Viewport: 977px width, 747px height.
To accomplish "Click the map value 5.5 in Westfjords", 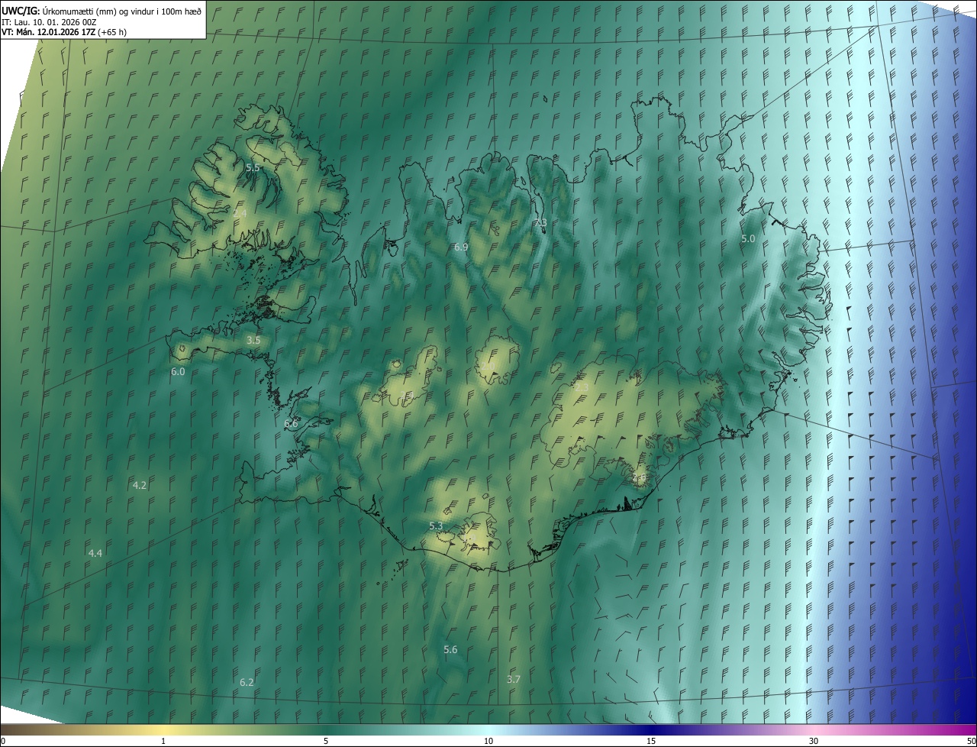I will click(x=253, y=167).
